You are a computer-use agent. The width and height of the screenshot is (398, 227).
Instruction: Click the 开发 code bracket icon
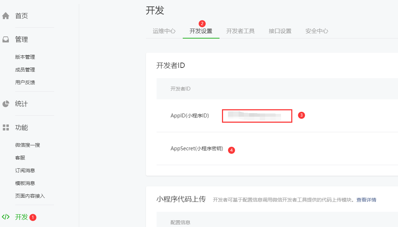tap(6, 217)
